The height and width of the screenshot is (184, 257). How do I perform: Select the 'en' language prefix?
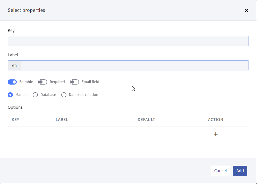pos(14,66)
